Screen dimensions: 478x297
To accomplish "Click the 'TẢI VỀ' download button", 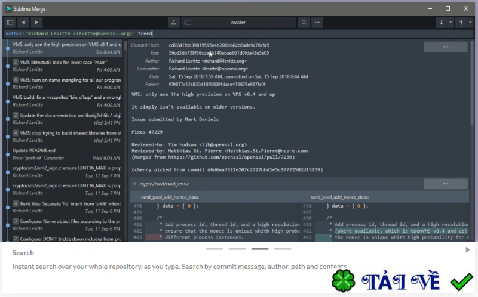I will point(400,280).
